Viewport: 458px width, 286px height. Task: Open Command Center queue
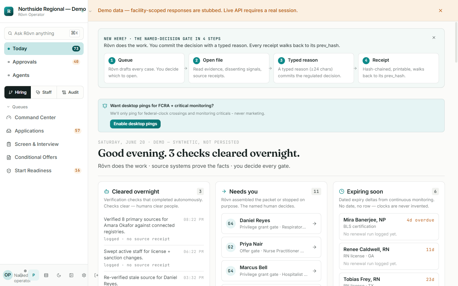coord(44,118)
